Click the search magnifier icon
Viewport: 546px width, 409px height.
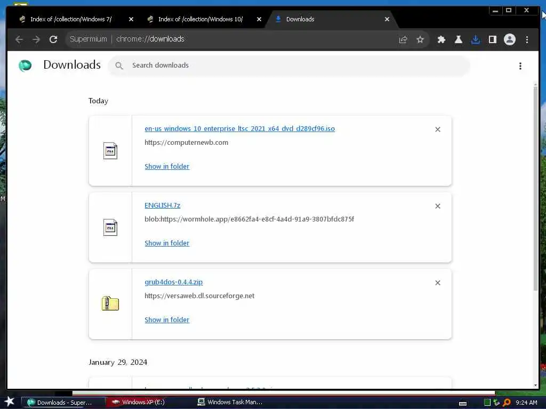click(x=119, y=66)
